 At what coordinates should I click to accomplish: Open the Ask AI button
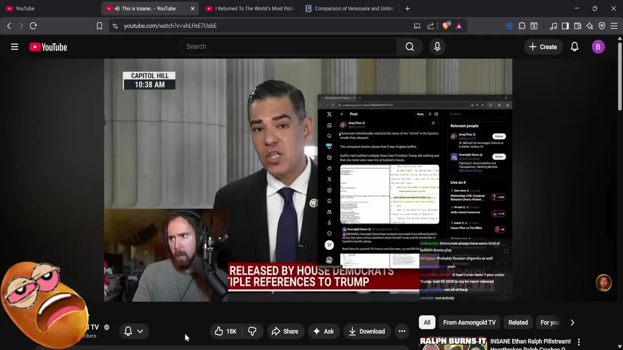(x=323, y=331)
